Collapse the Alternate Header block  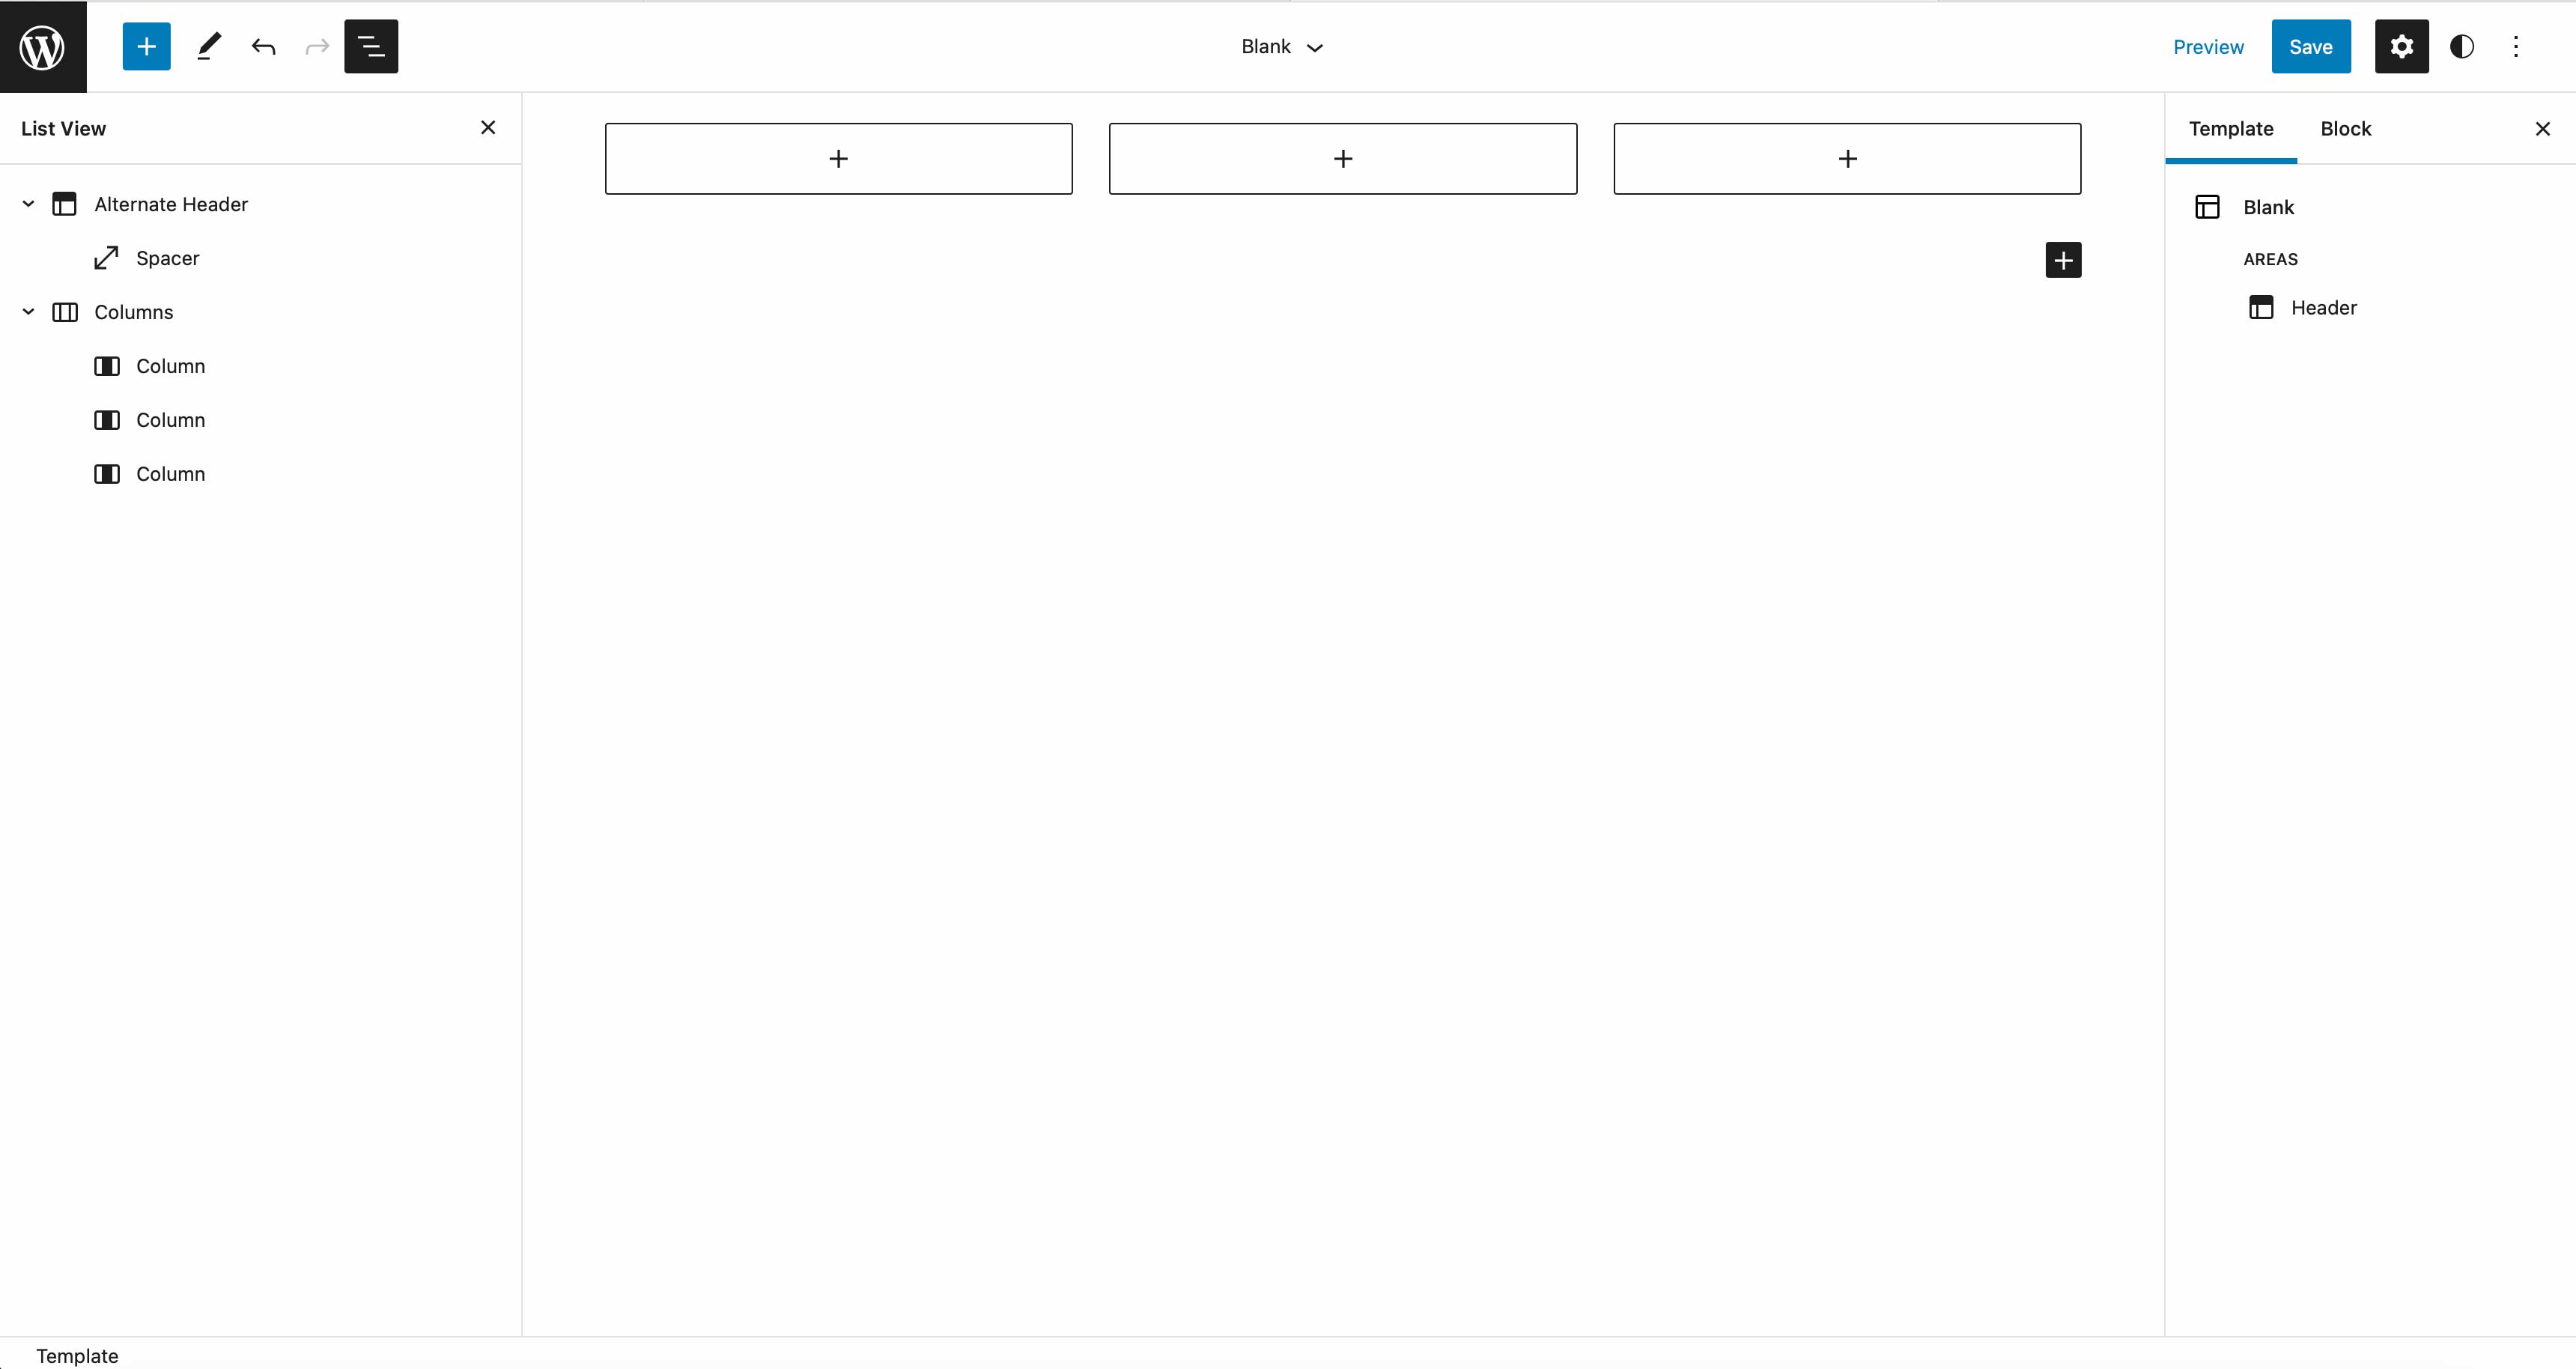coord(27,203)
